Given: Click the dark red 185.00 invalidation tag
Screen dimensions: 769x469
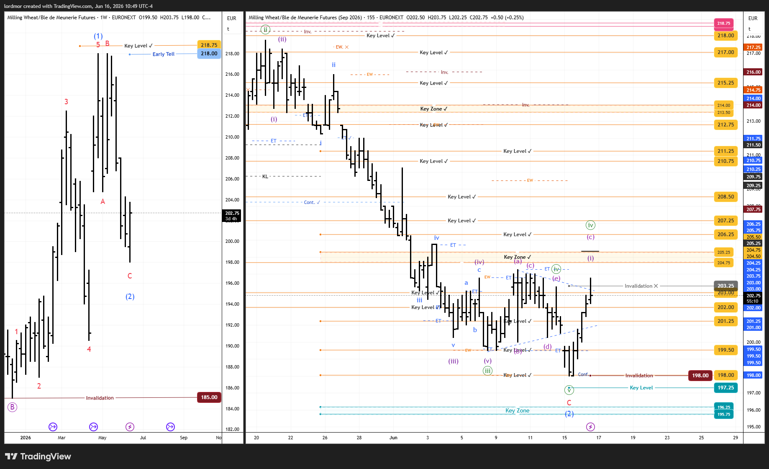Looking at the screenshot, I should pyautogui.click(x=209, y=397).
